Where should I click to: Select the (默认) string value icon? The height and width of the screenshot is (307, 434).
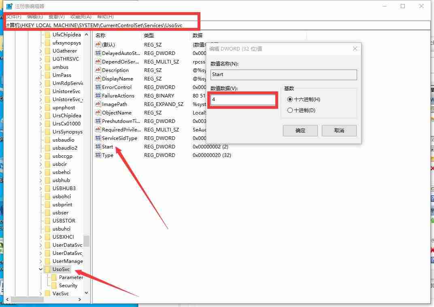tap(98, 44)
